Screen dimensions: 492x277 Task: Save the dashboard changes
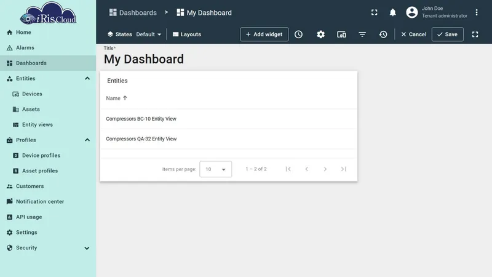[448, 34]
